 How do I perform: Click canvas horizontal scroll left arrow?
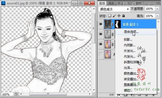pyautogui.click(x=21, y=94)
